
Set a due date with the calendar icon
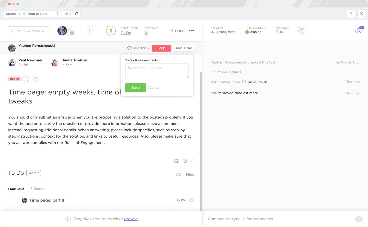(x=302, y=30)
